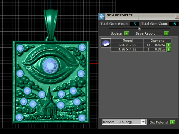Click the green arrow beside Set Material
Screen dimensions: 179x134
tap(173, 122)
